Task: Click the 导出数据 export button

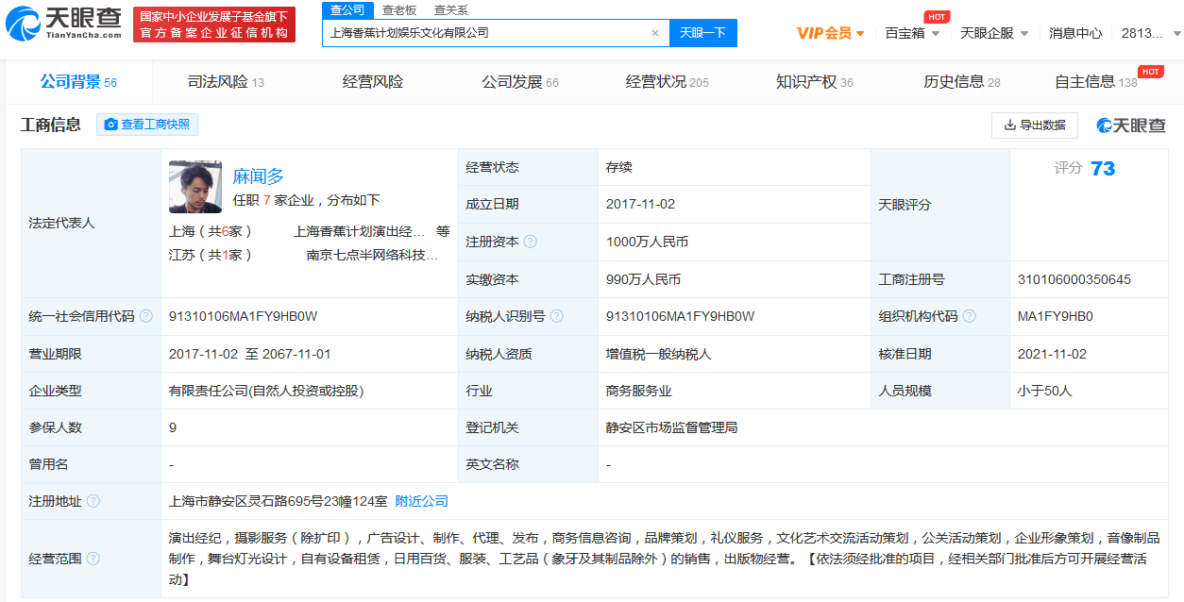Action: (1034, 125)
